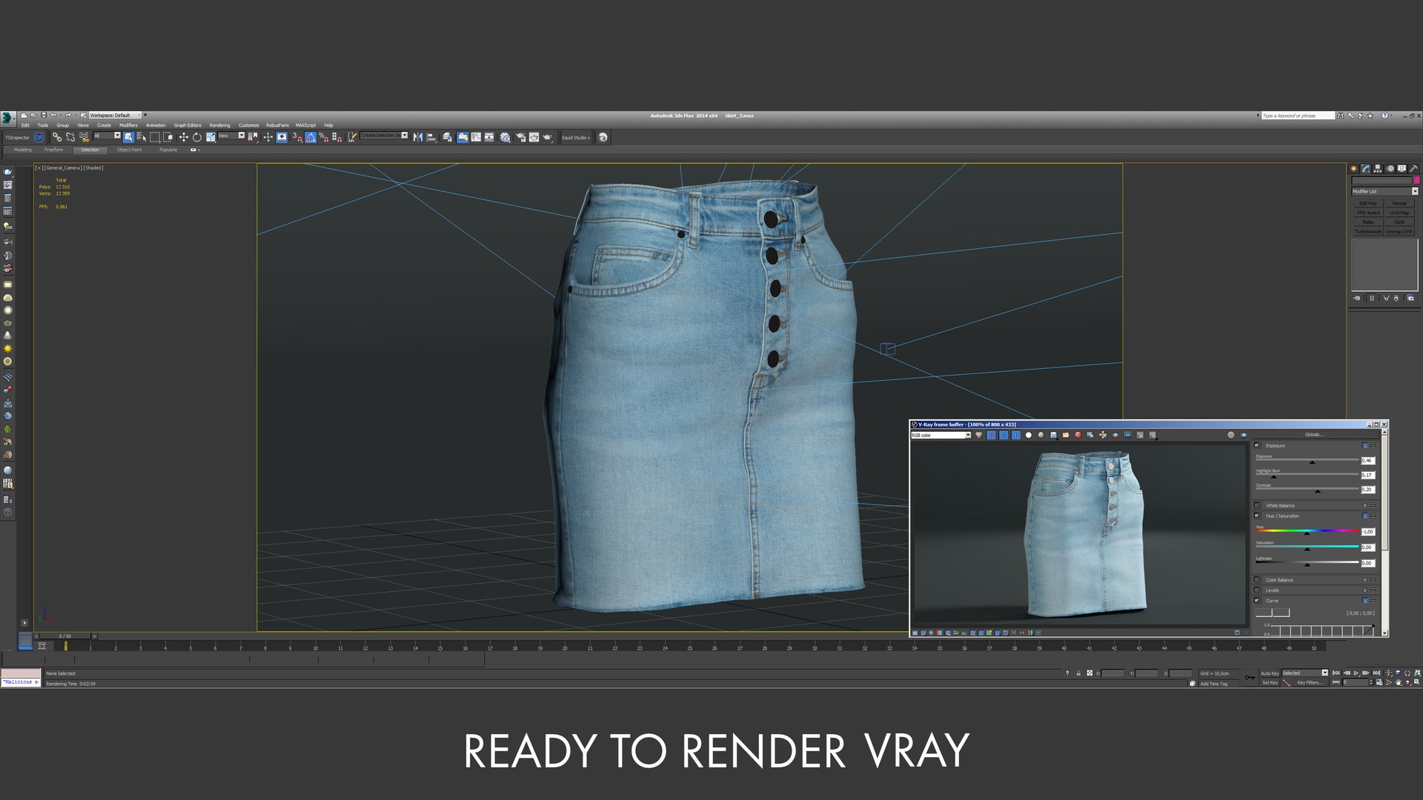This screenshot has height=800, width=1423.
Task: Play animation in playback controls
Action: pos(1356,673)
